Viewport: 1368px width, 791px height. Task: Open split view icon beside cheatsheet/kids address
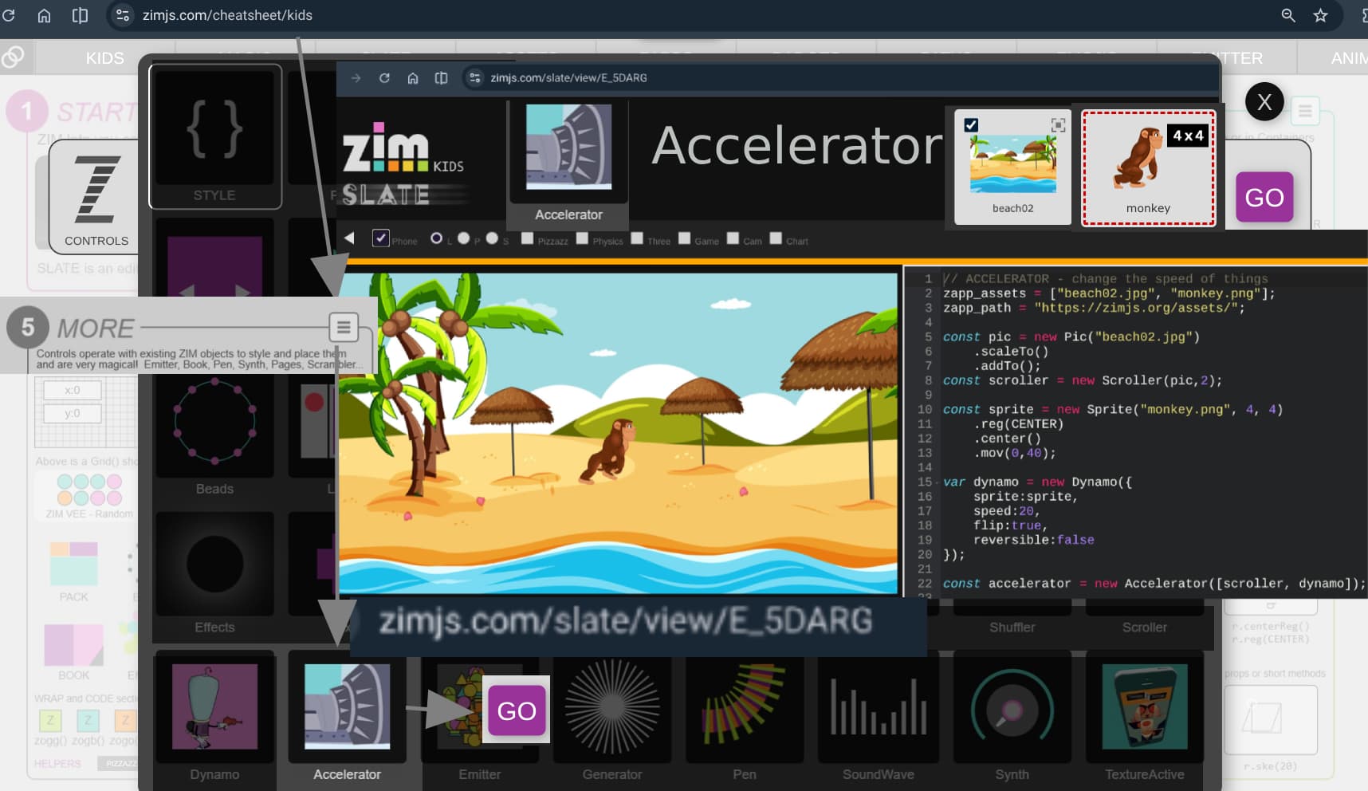(x=80, y=15)
